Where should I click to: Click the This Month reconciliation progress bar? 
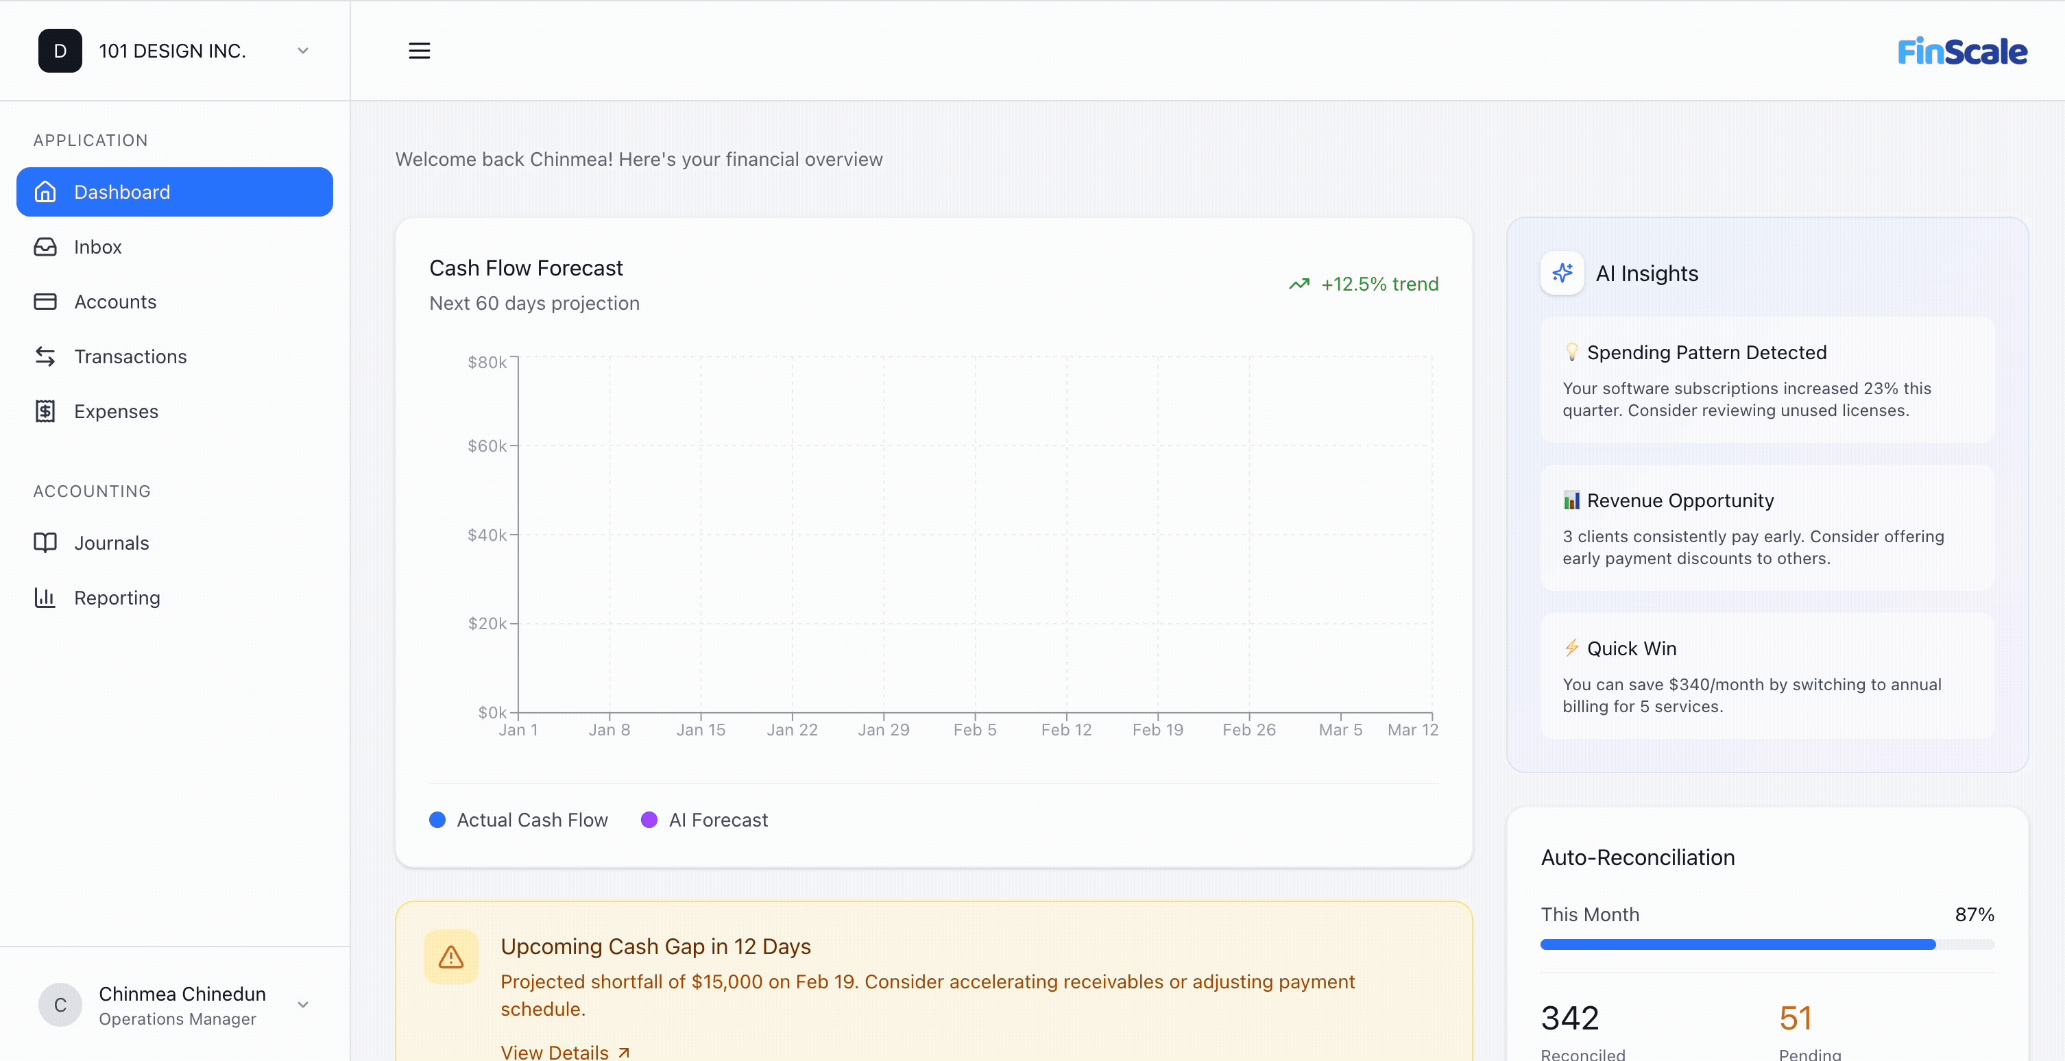1767,944
